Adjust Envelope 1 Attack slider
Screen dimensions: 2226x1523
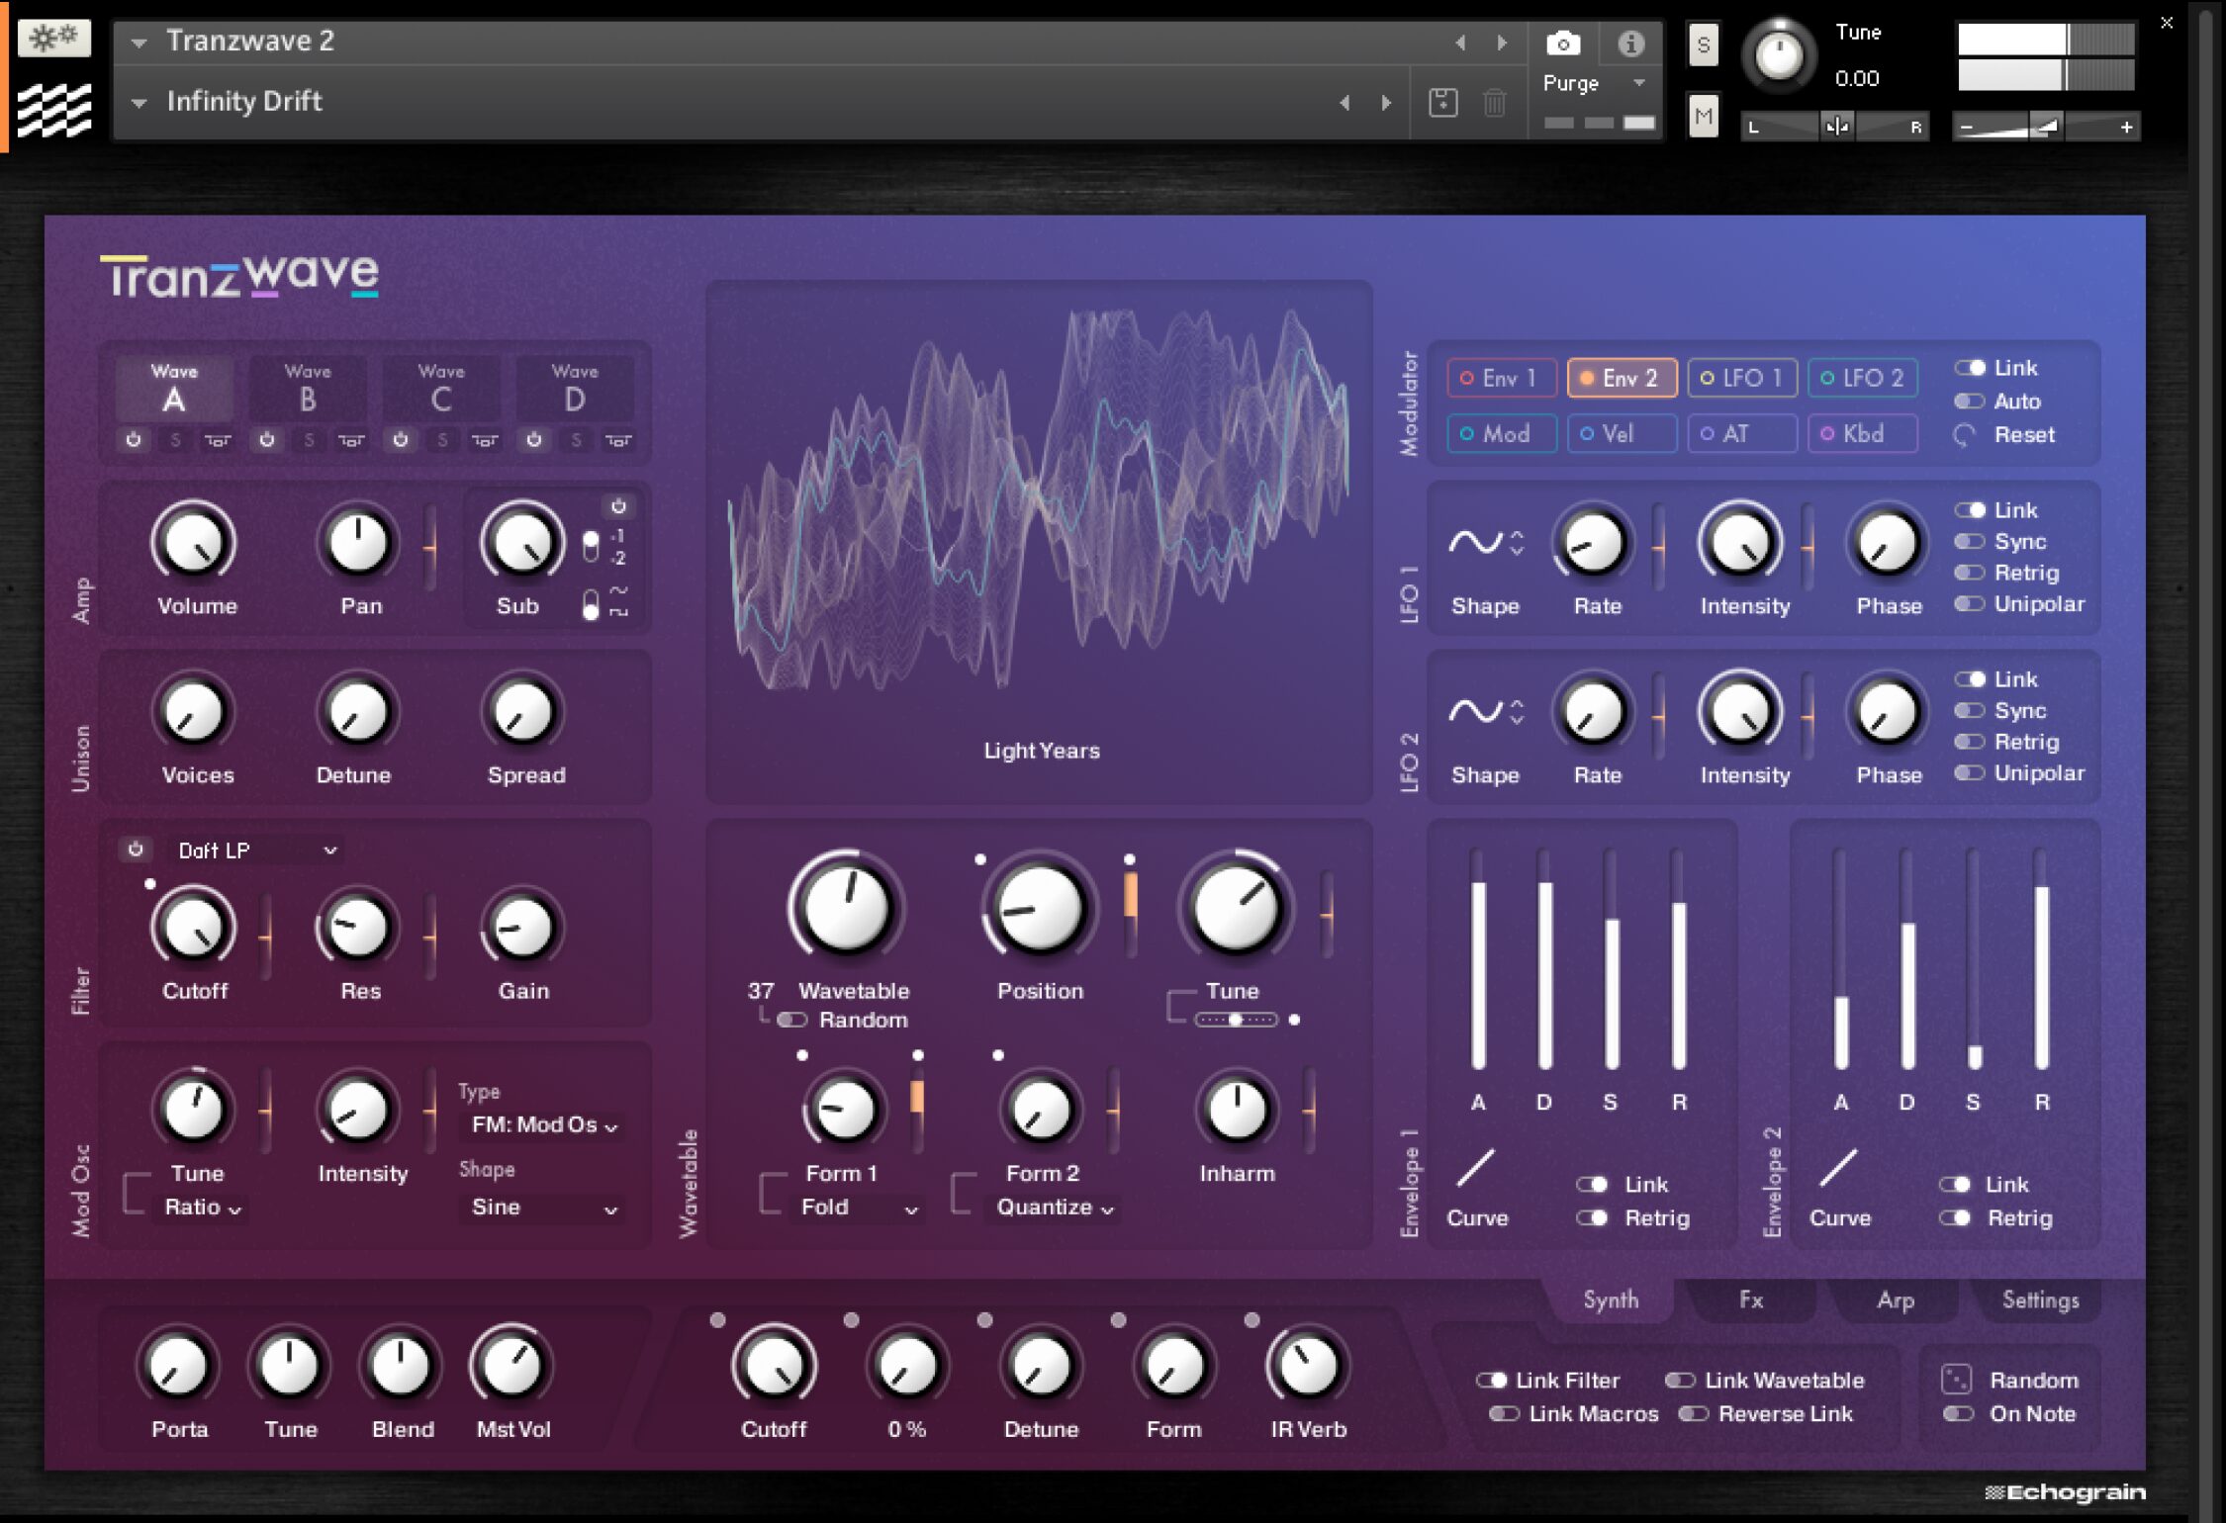[x=1478, y=959]
